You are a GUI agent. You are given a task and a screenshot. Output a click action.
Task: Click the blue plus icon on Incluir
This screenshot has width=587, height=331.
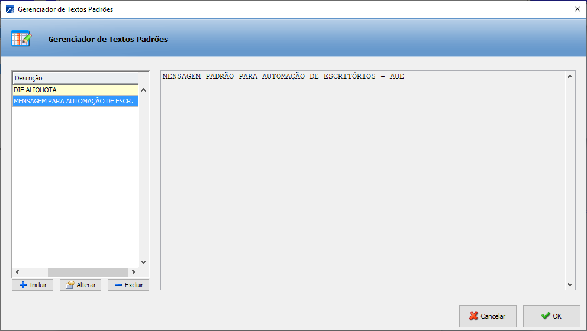tap(23, 285)
